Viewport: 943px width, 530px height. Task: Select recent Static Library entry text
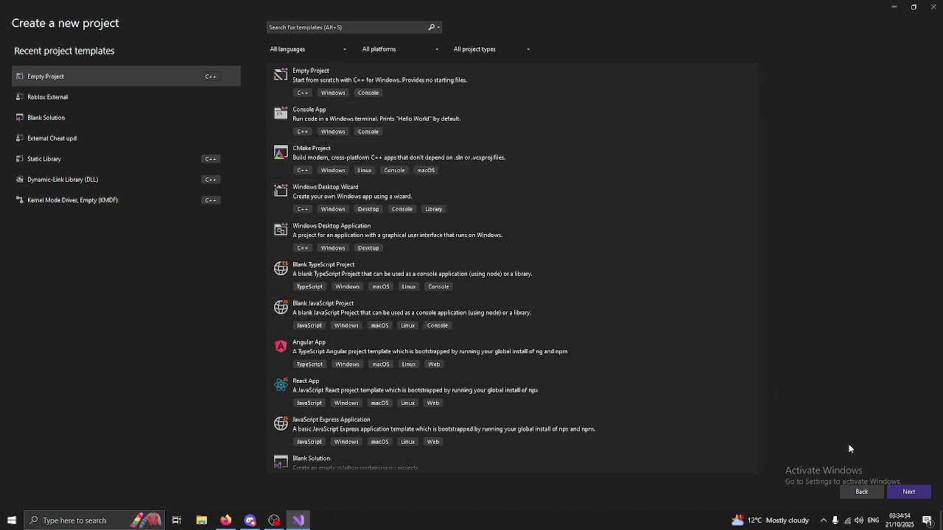[44, 159]
